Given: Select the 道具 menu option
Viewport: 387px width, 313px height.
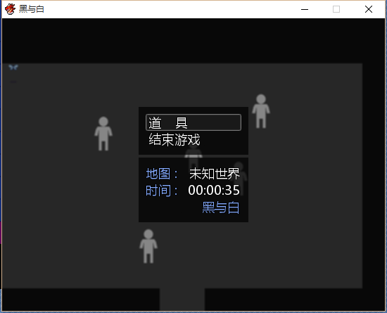Looking at the screenshot, I should [193, 122].
